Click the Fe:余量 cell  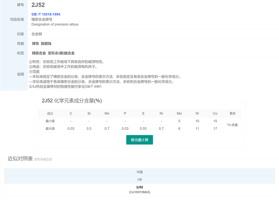(233, 125)
